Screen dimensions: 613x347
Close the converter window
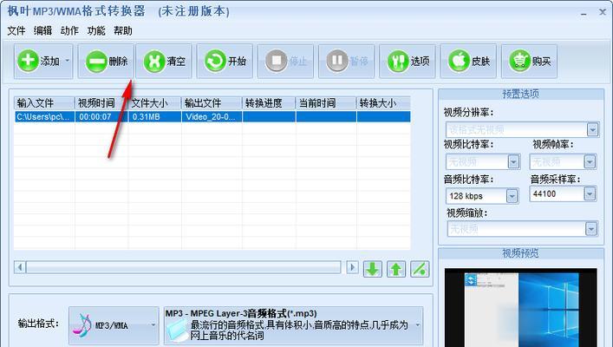[603, 12]
